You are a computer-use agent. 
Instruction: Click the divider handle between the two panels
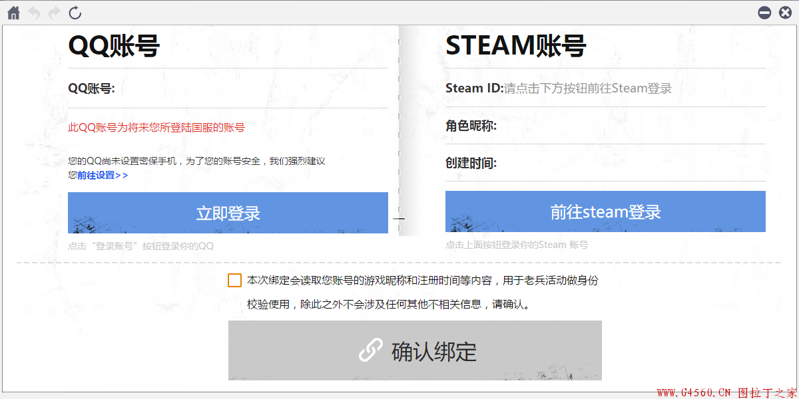point(400,218)
